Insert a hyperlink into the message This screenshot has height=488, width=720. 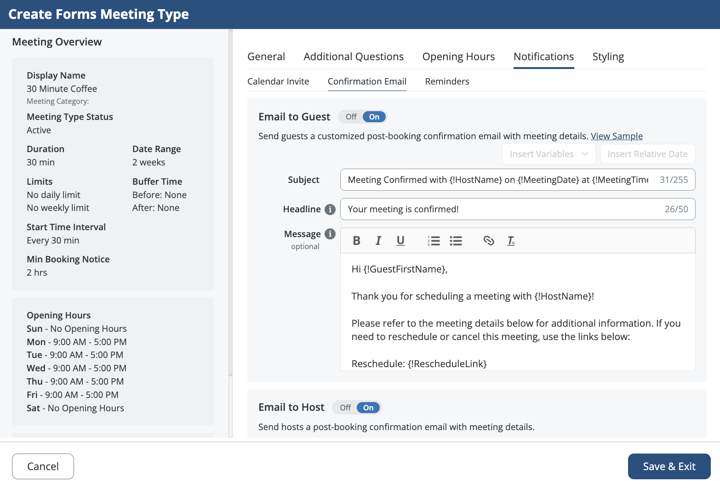click(488, 241)
